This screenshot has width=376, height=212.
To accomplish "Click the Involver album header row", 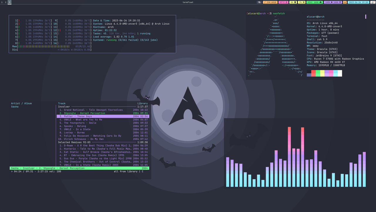I will [x=64, y=107].
